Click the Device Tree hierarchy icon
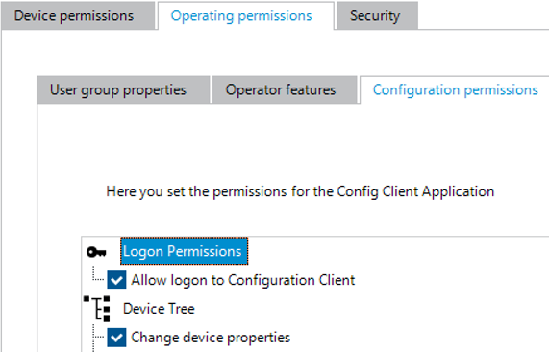 pyautogui.click(x=97, y=309)
